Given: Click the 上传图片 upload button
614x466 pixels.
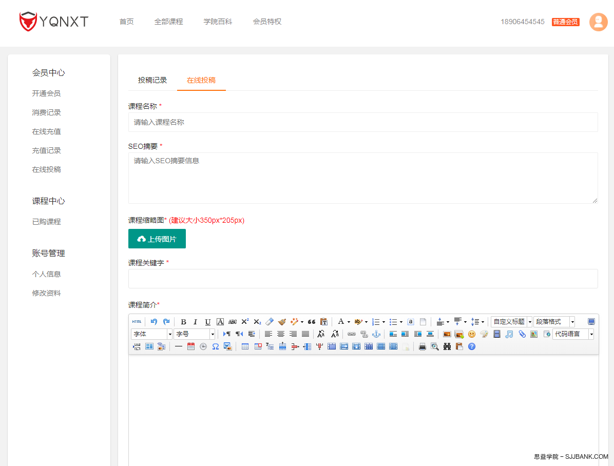Looking at the screenshot, I should [157, 239].
